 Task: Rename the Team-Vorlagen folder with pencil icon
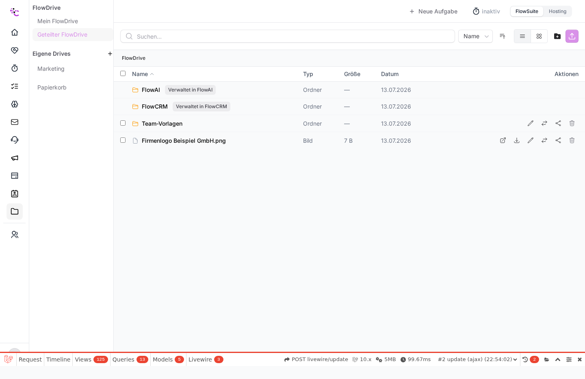[x=530, y=123]
